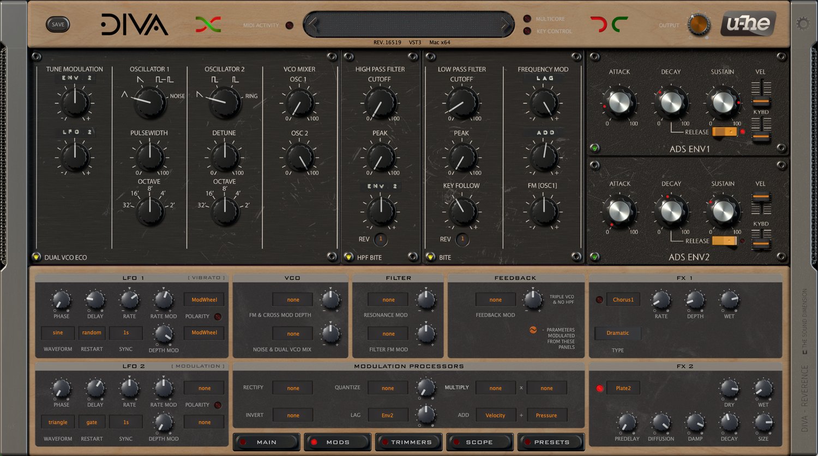
Task: Toggle the KEY CONTROL switch
Action: click(x=527, y=31)
